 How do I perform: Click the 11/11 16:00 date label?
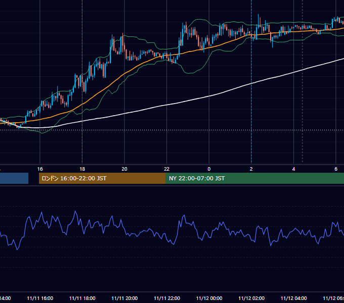coord(40,298)
